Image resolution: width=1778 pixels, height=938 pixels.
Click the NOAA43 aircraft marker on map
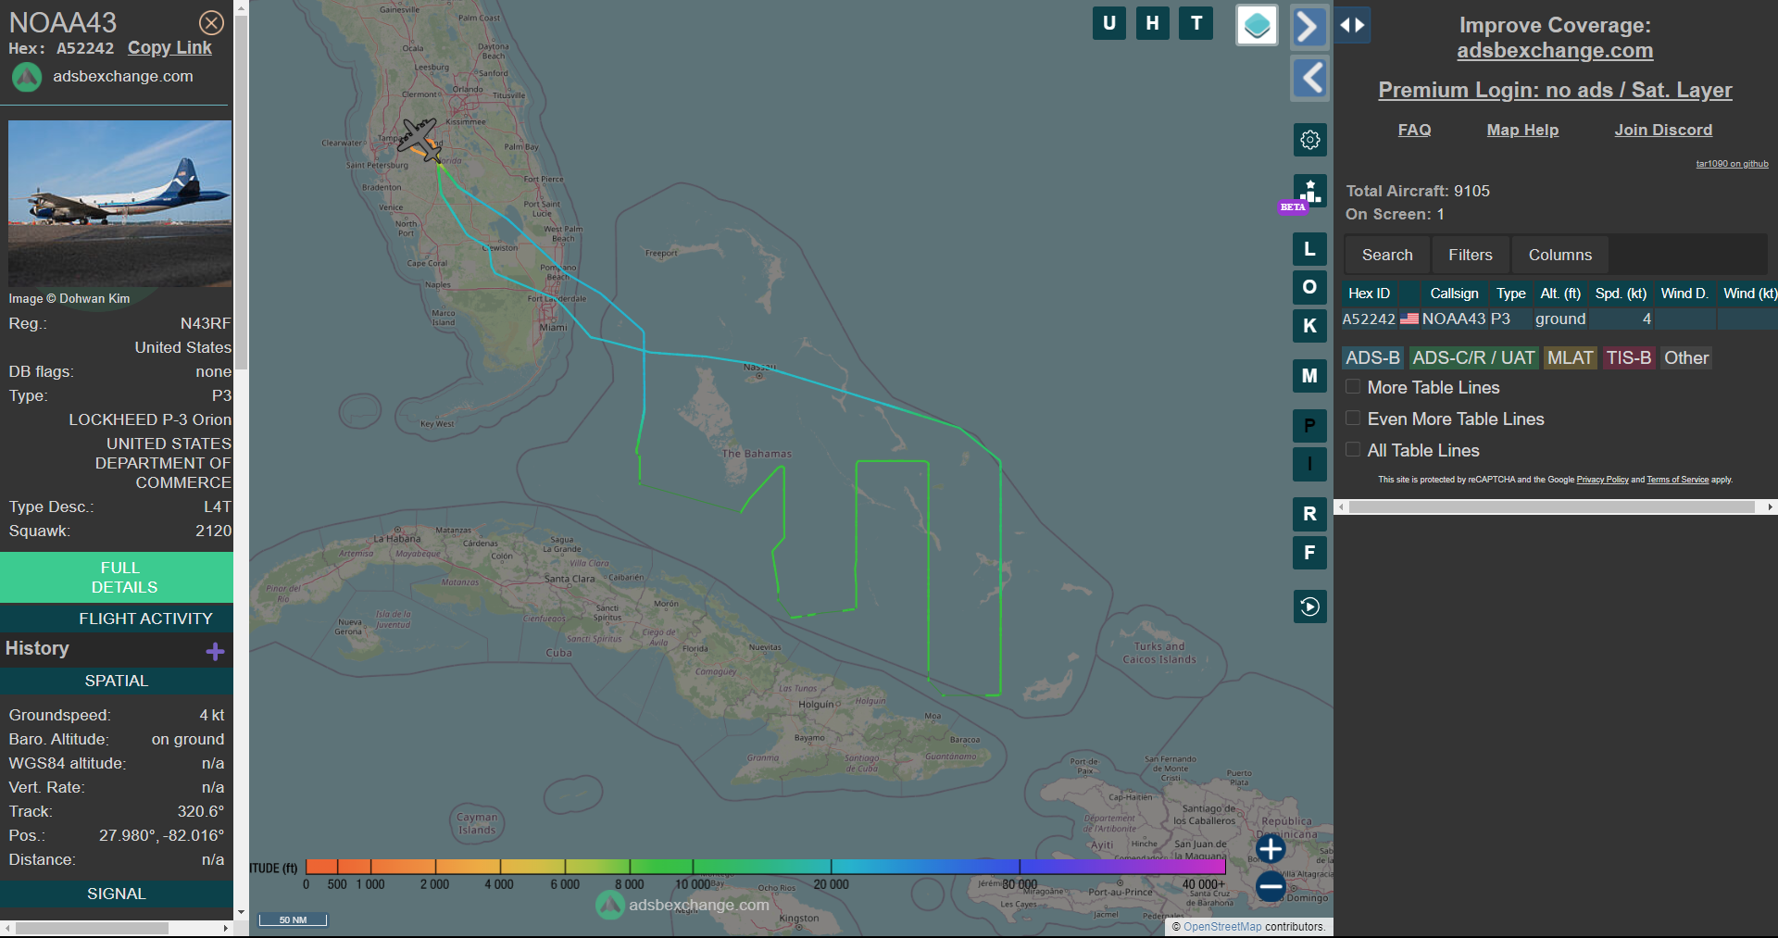[x=419, y=139]
